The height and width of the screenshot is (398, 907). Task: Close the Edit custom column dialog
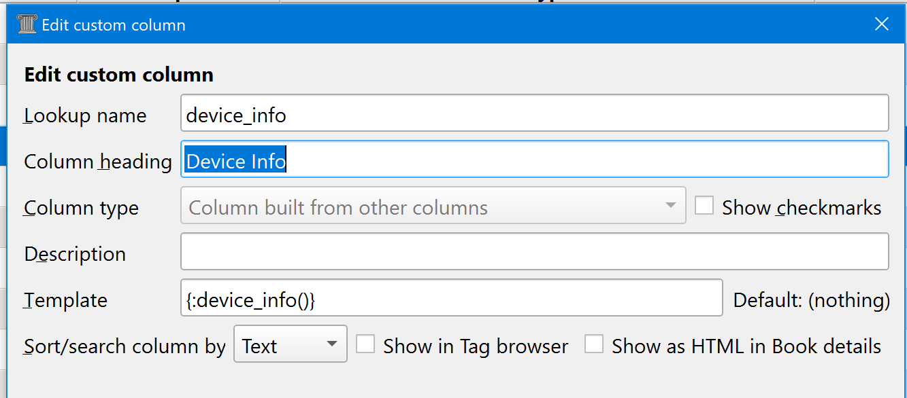click(881, 25)
